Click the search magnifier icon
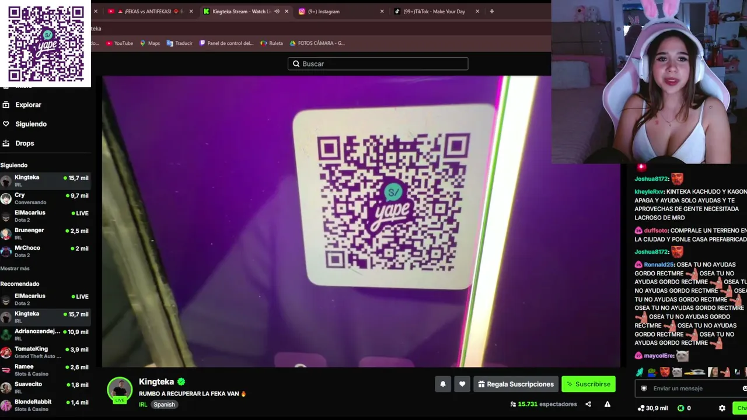Image resolution: width=747 pixels, height=420 pixels. click(296, 64)
